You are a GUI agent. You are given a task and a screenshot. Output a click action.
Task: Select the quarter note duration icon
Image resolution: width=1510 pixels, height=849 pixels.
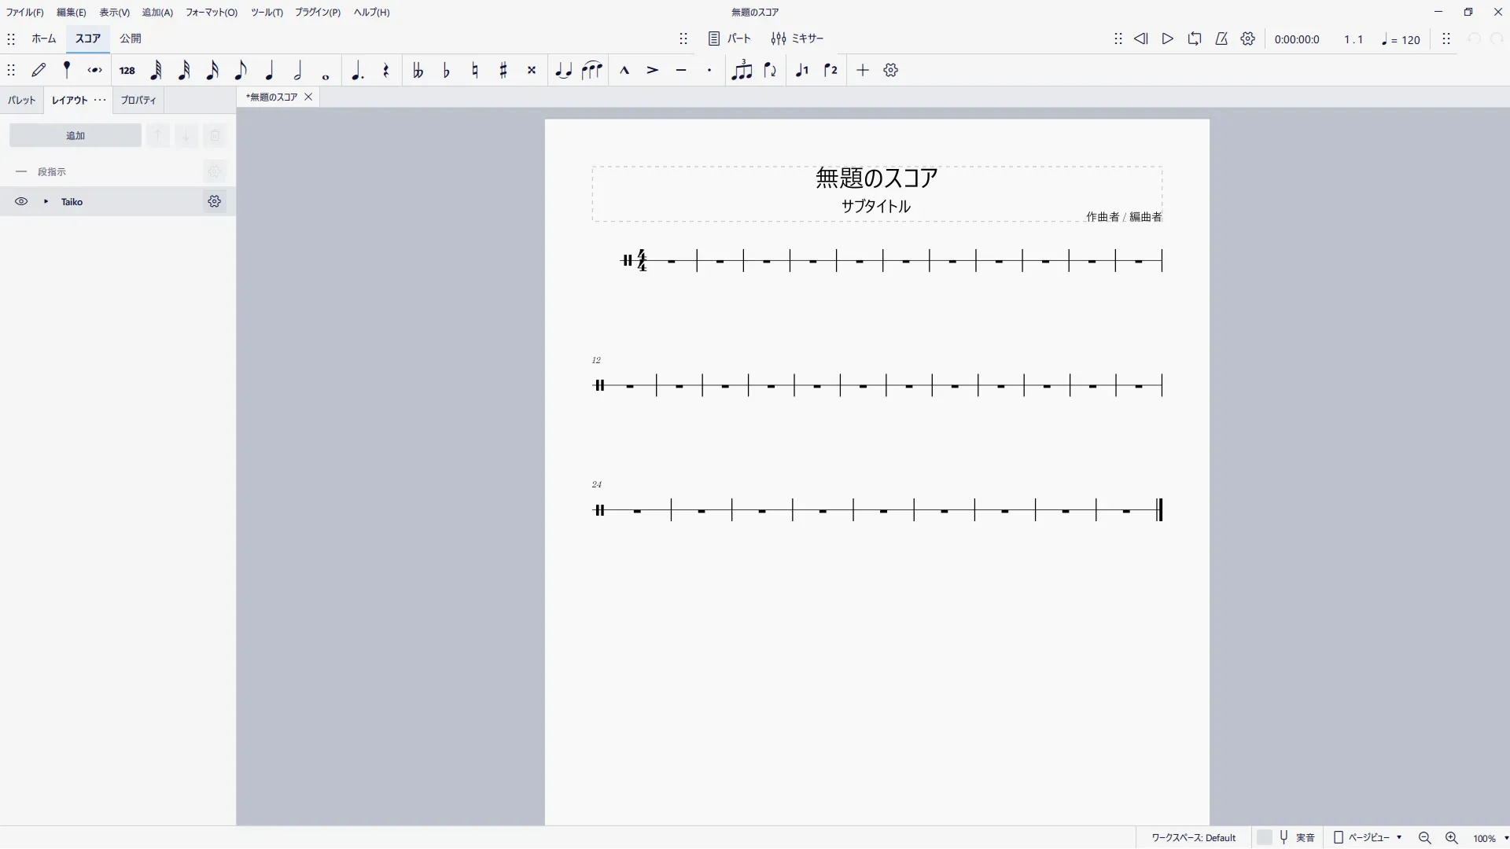[269, 71]
